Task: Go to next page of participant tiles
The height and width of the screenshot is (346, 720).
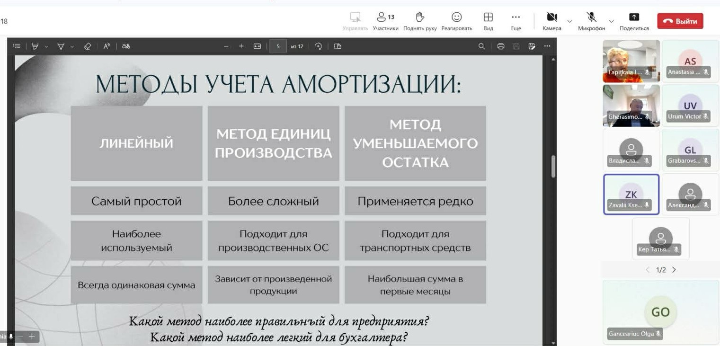Action: [674, 270]
